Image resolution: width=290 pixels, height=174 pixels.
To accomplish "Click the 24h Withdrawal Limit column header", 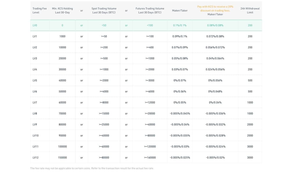I will [250, 10].
